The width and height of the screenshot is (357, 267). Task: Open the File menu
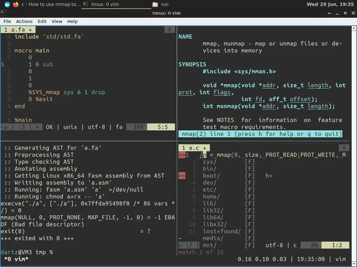(7, 21)
